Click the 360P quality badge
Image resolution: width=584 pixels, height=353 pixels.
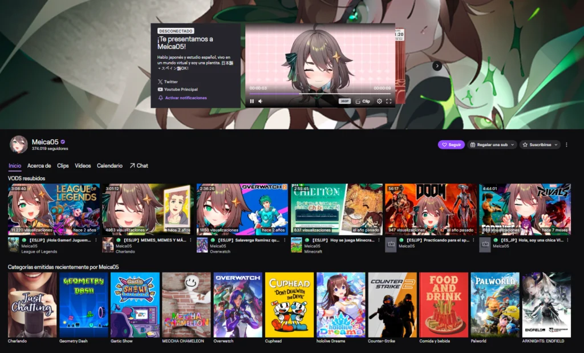coord(344,102)
